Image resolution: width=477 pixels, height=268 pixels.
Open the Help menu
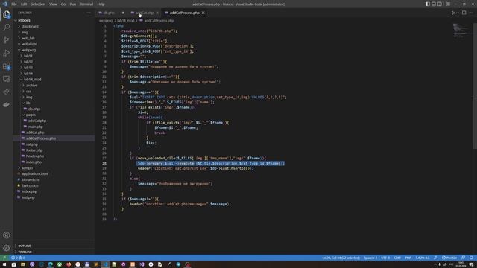tap(101, 4)
